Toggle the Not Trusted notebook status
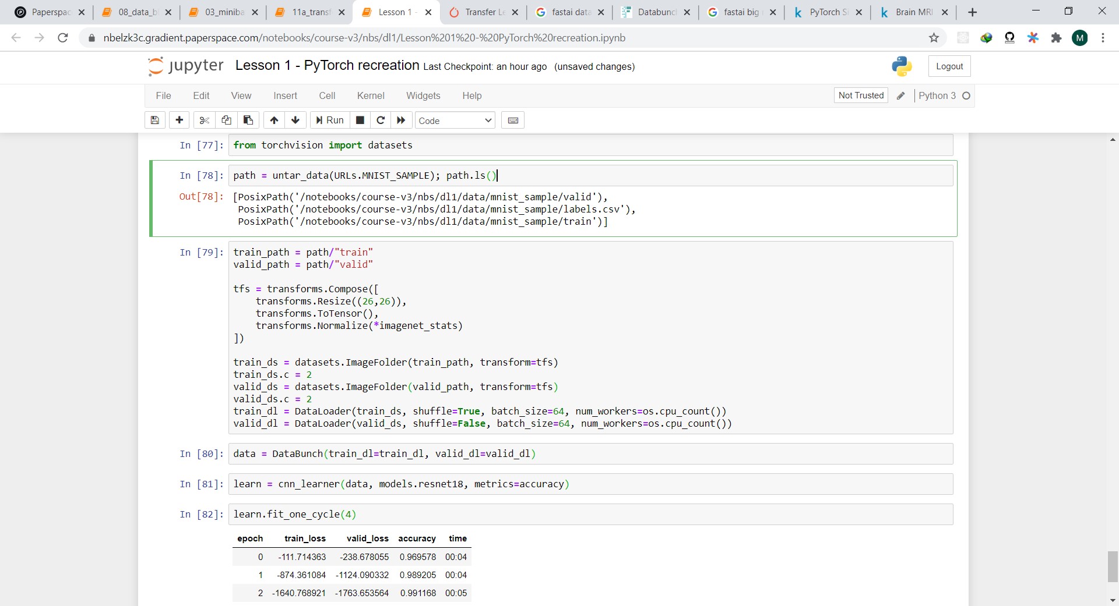Image resolution: width=1119 pixels, height=606 pixels. [861, 95]
